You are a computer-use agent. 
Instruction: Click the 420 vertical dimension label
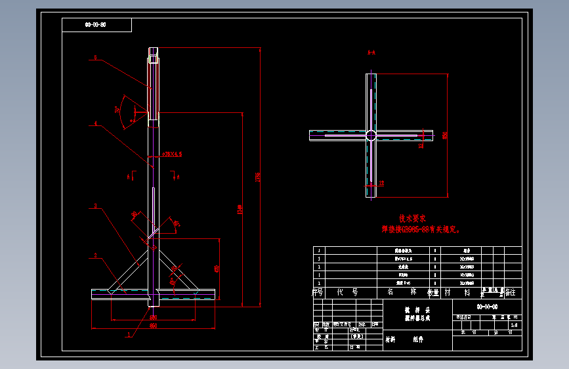click(217, 269)
